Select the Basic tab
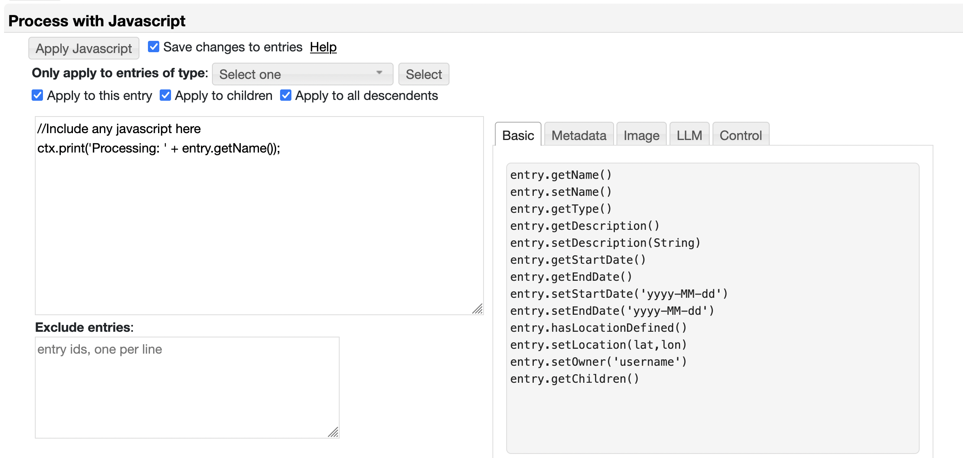This screenshot has width=963, height=458. 518,135
